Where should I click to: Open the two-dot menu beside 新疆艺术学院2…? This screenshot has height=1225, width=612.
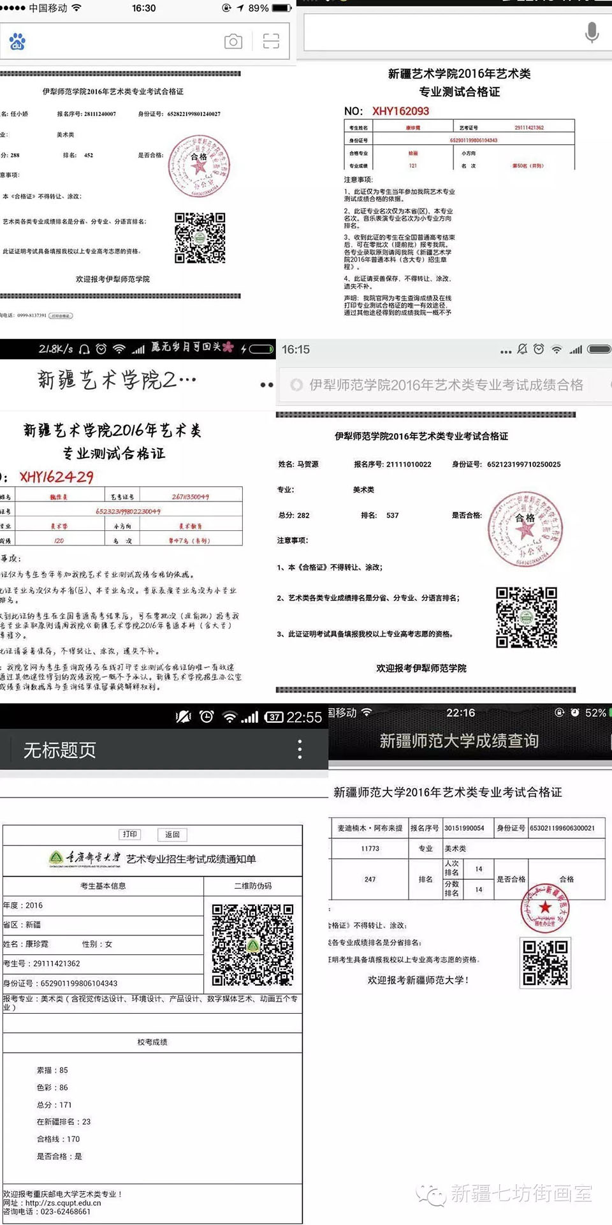(x=266, y=385)
